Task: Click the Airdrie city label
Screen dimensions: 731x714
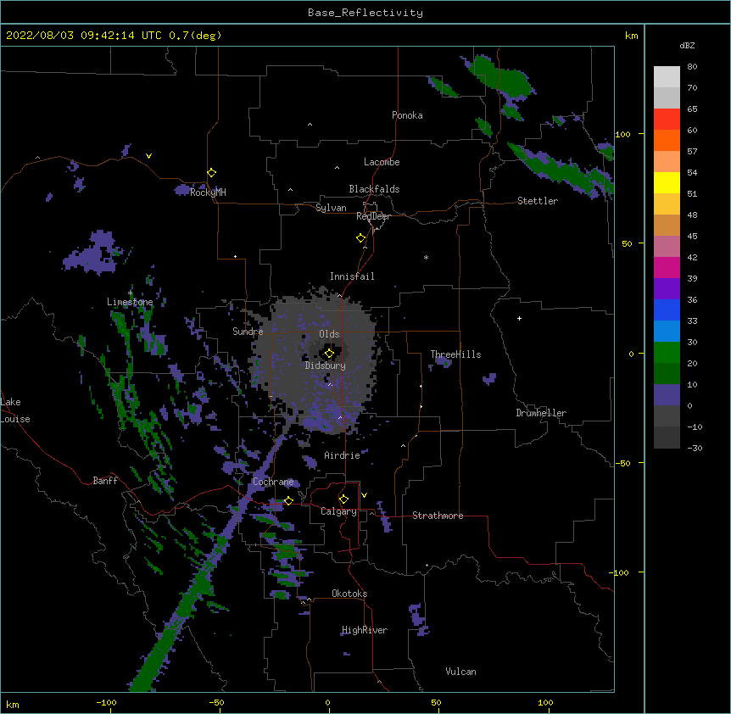Action: 342,455
